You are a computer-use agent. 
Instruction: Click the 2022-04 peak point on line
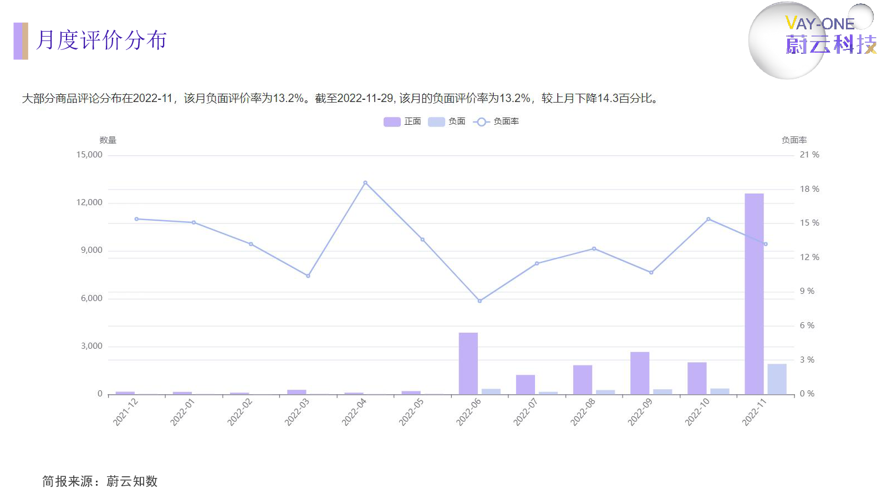coord(365,182)
